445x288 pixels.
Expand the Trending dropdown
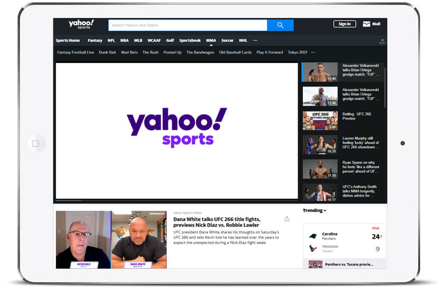coord(314,210)
